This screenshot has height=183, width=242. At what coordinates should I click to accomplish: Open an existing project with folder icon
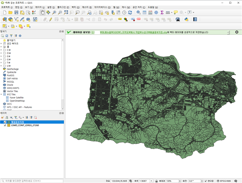coord(10,12)
